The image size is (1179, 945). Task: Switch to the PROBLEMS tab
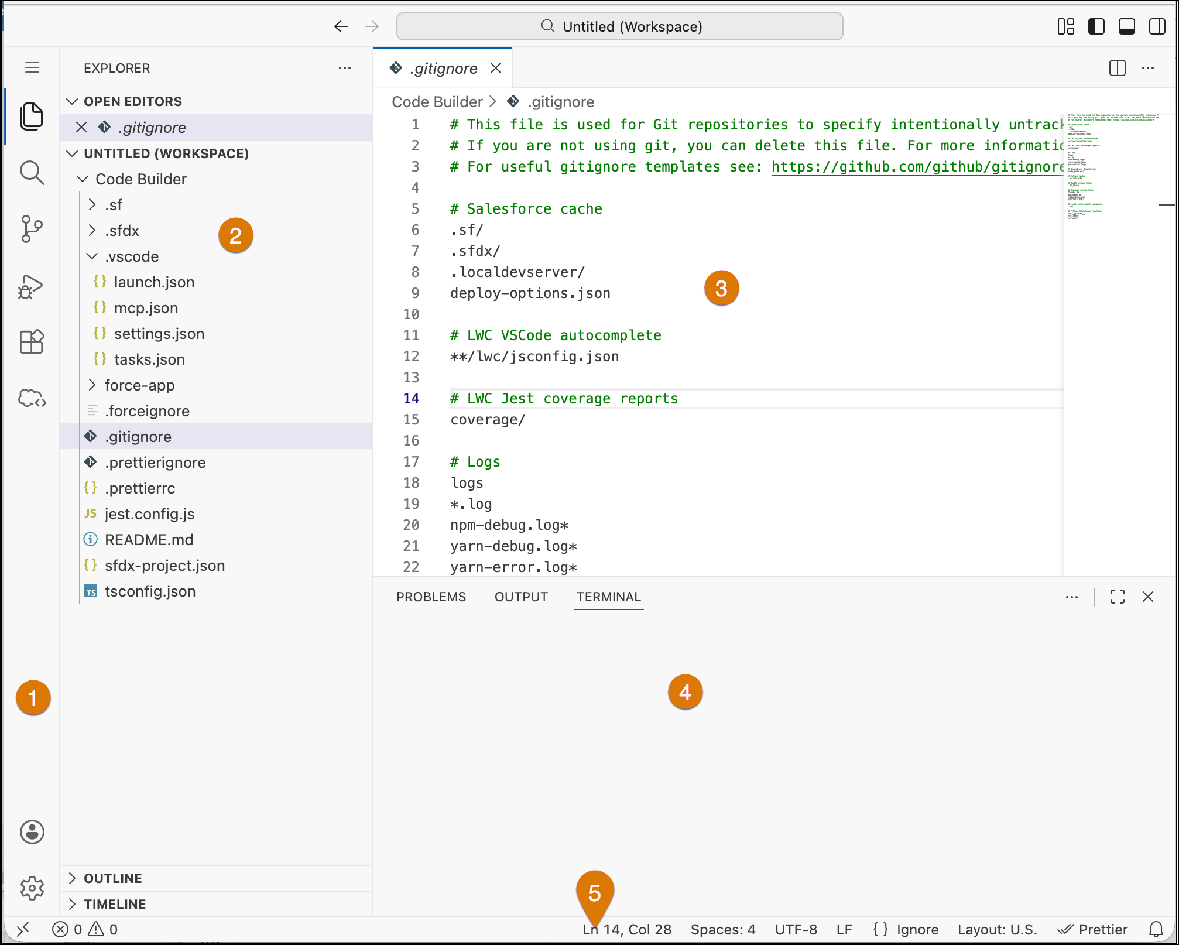click(x=431, y=597)
